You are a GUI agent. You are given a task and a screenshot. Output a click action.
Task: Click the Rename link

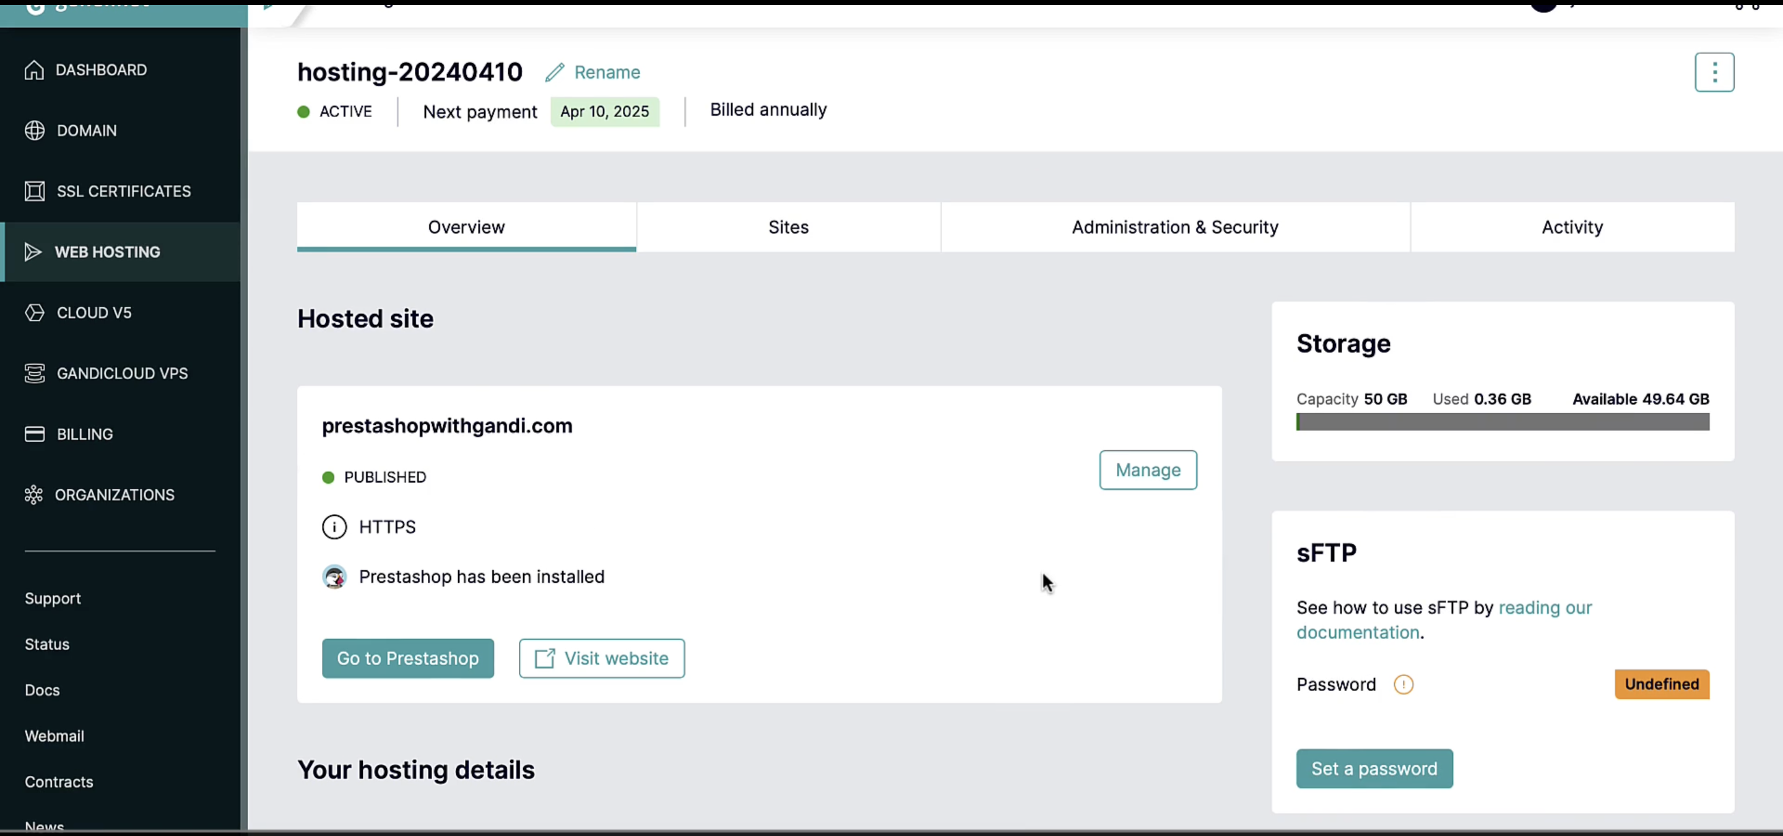pos(607,72)
